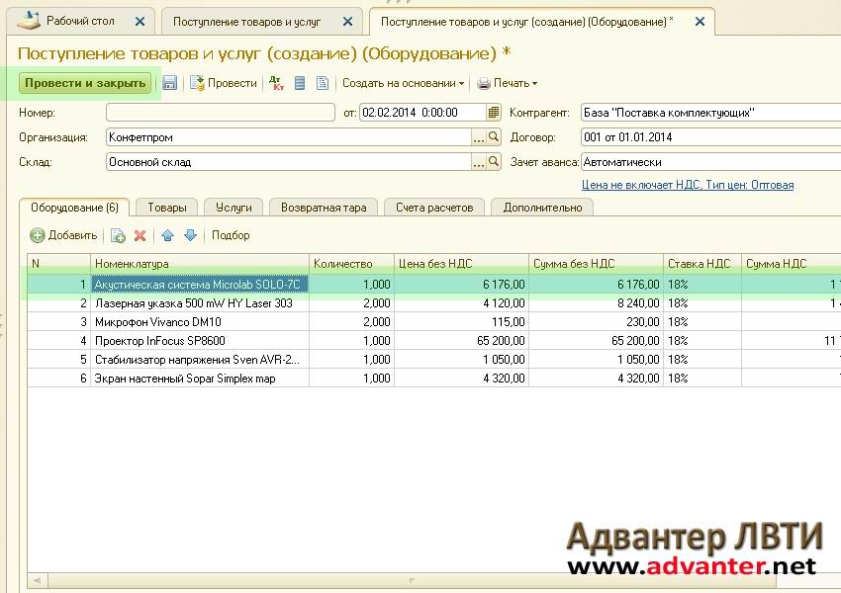The height and width of the screenshot is (593, 841).
Task: Open the Услуги tab
Action: pos(234,208)
